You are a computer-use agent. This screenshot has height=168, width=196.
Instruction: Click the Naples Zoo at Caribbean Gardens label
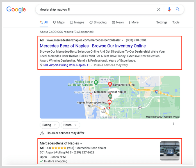click(81, 83)
